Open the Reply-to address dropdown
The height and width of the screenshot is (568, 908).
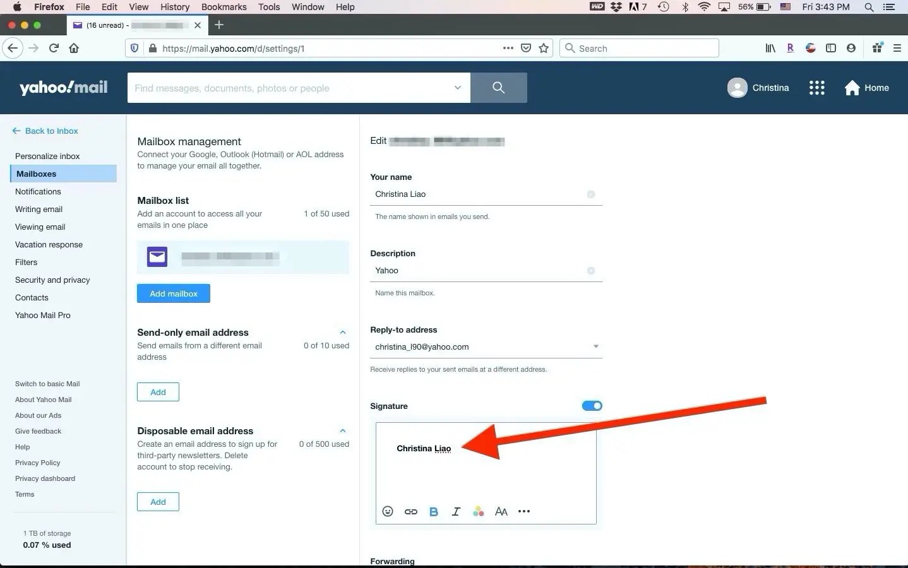(595, 346)
